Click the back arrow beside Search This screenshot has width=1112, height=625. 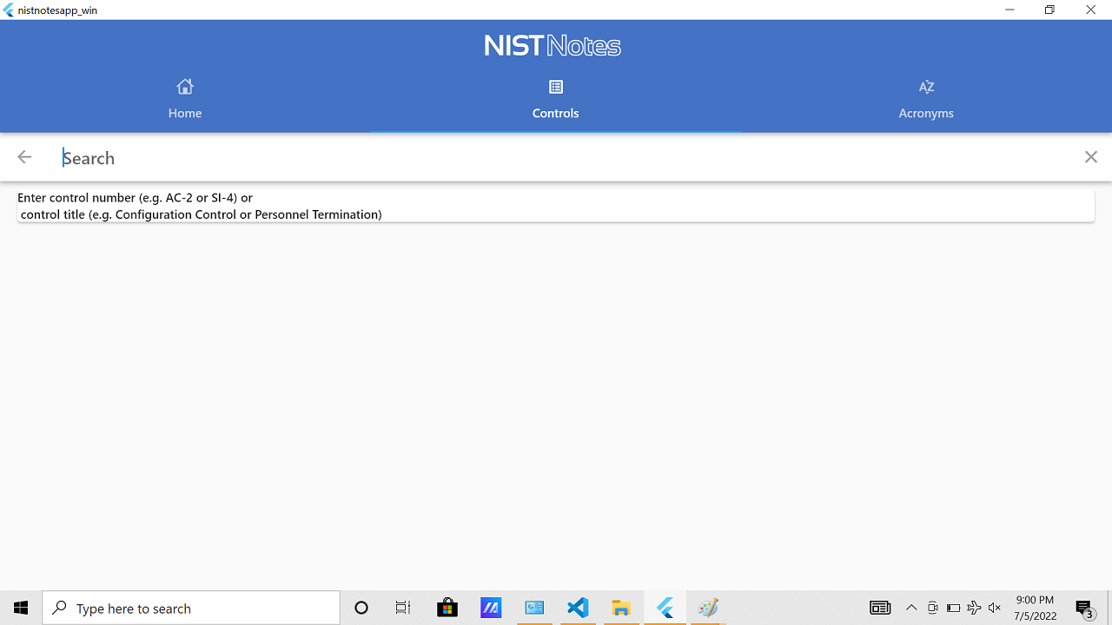tap(24, 157)
